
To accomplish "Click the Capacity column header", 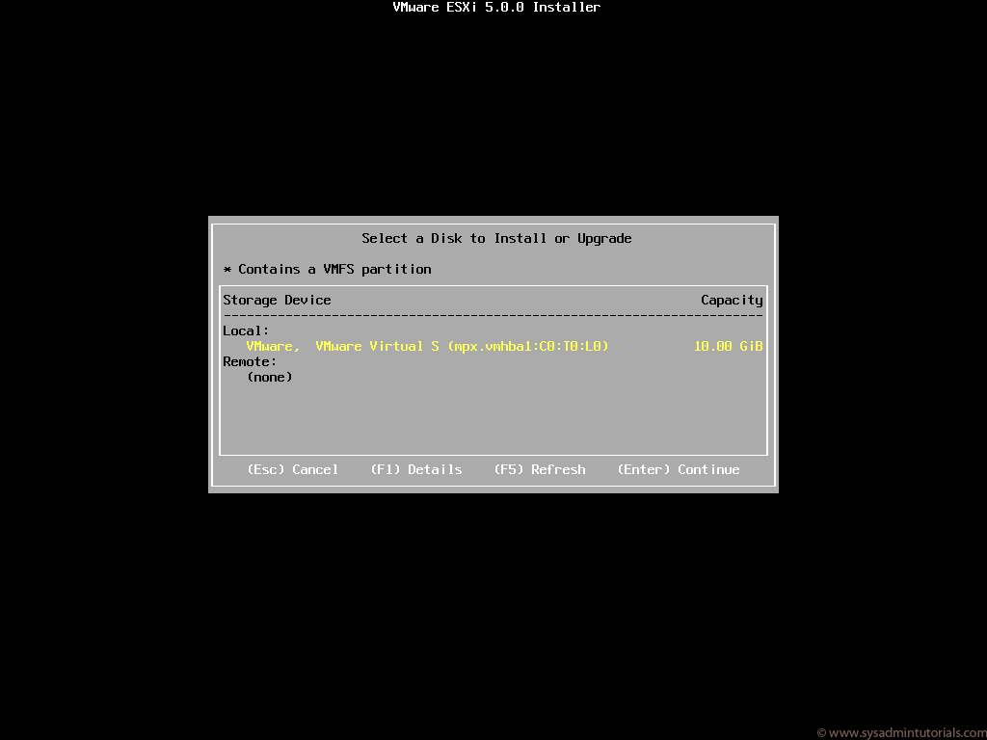I will pos(732,300).
